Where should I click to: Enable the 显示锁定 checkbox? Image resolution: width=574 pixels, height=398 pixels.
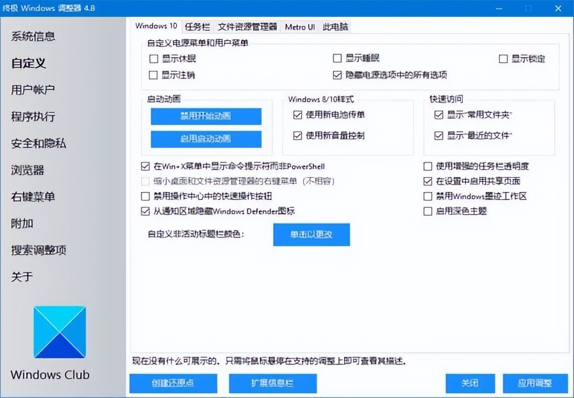tap(503, 59)
